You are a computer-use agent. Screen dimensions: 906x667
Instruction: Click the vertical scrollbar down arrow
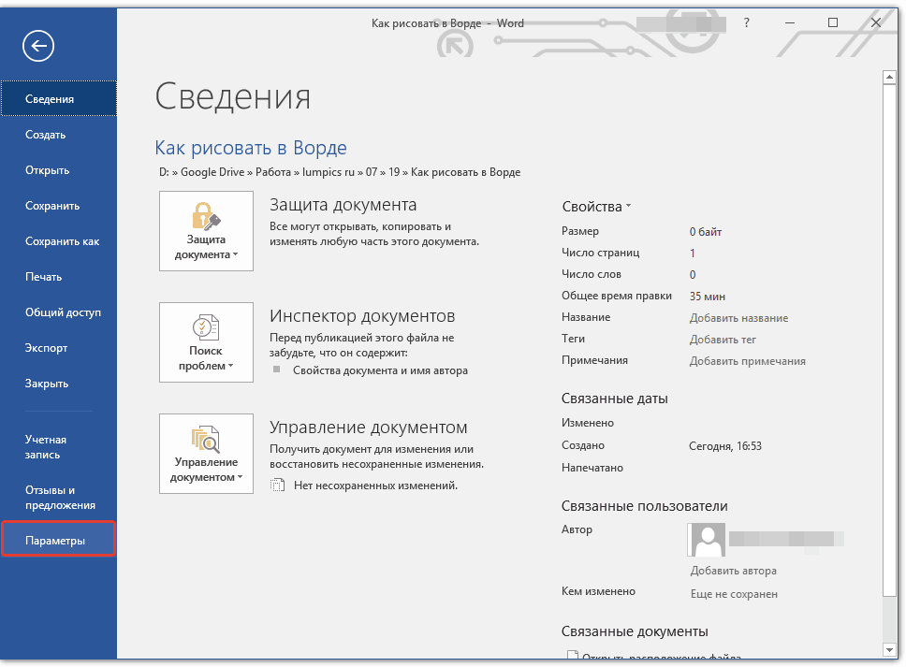click(x=889, y=649)
